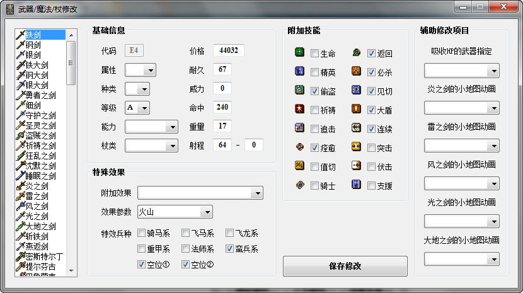523x293 pixels.
Task: Open the 吸收HP的武器指定 dropdown
Action: click(x=493, y=70)
